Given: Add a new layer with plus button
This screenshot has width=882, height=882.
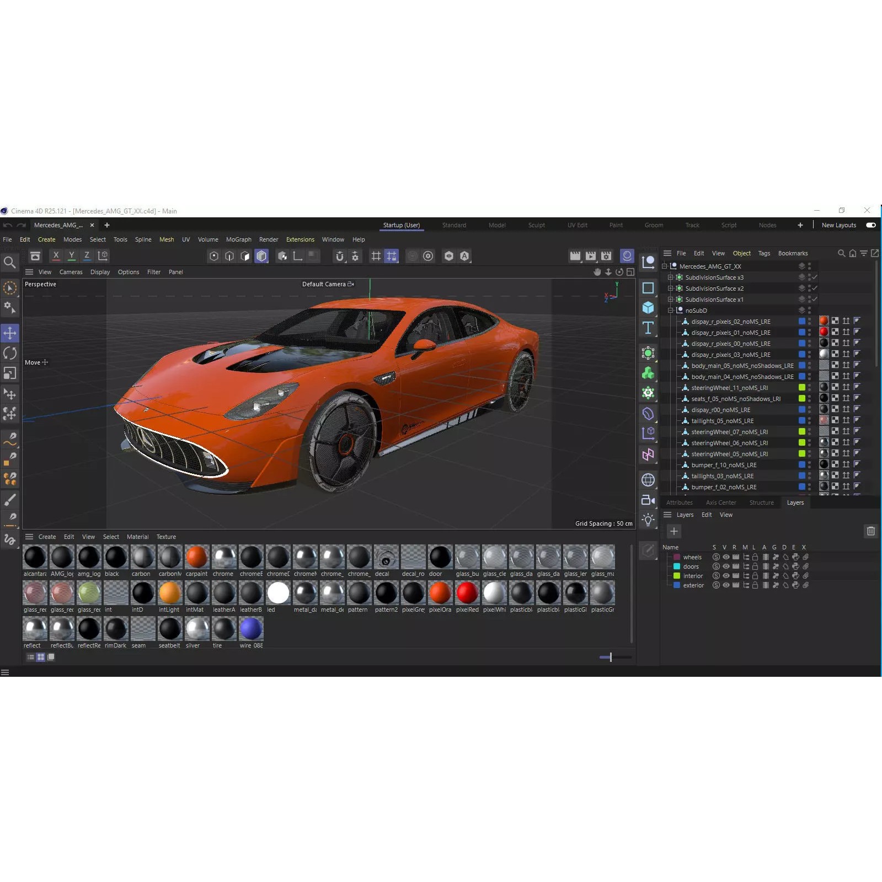Looking at the screenshot, I should [673, 531].
